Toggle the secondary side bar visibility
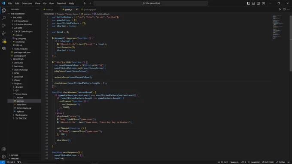Screen dimensions: 292x164 (x=259, y=3)
